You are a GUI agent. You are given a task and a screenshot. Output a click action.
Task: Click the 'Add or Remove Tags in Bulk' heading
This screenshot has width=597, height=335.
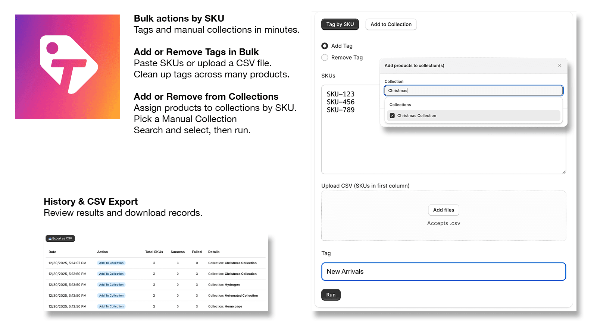196,52
